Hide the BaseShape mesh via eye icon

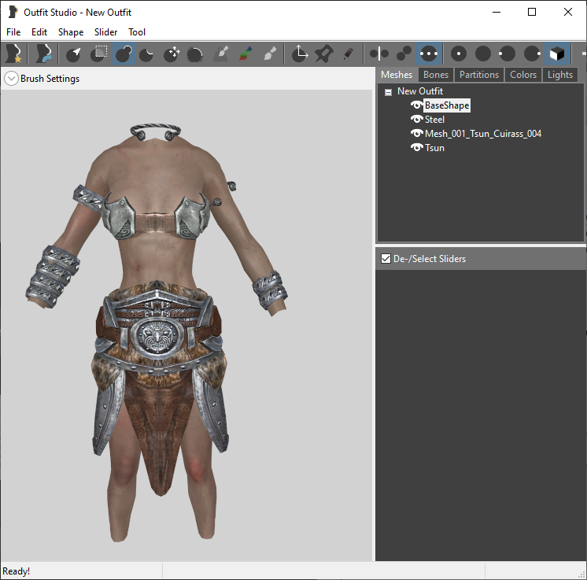[417, 105]
